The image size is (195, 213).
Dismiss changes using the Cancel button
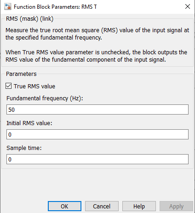[102, 206]
